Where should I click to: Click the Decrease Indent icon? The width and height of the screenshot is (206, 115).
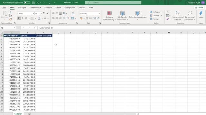click(x=64, y=18)
